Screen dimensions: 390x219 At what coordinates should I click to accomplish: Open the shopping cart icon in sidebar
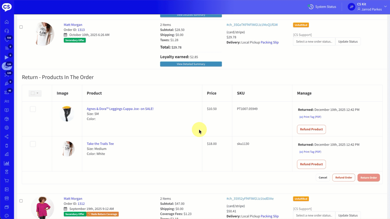point(6,181)
